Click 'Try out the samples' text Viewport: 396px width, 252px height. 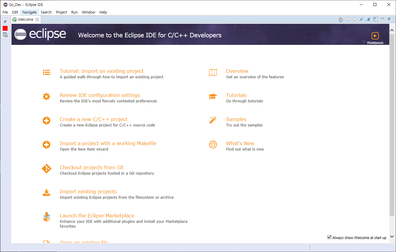244,125
